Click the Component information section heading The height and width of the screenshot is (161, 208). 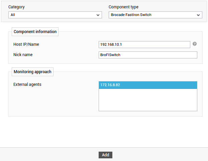35,32
